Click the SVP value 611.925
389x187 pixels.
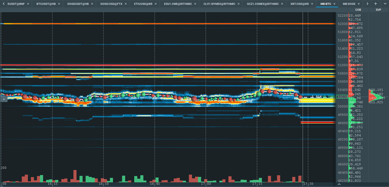[376, 102]
